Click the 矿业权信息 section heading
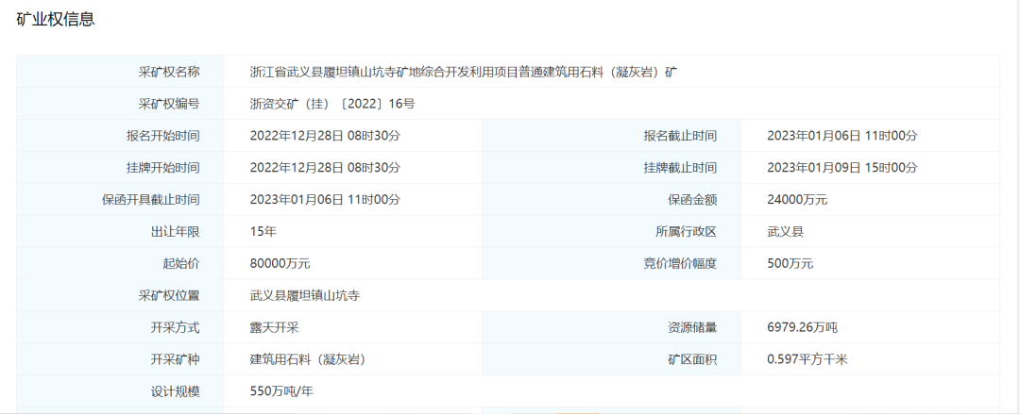The height and width of the screenshot is (414, 1020). (x=56, y=19)
